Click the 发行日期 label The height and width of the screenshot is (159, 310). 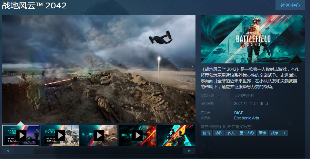pos(207,103)
